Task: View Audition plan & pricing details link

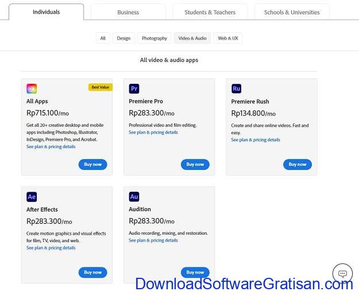Action: pyautogui.click(x=153, y=240)
